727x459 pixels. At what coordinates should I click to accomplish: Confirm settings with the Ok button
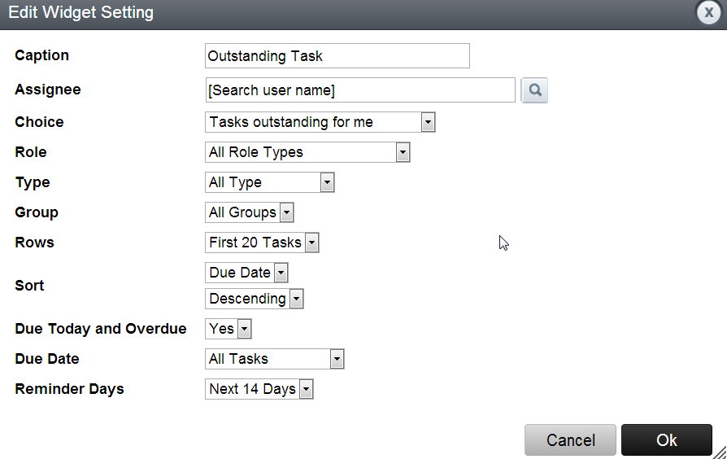click(666, 440)
